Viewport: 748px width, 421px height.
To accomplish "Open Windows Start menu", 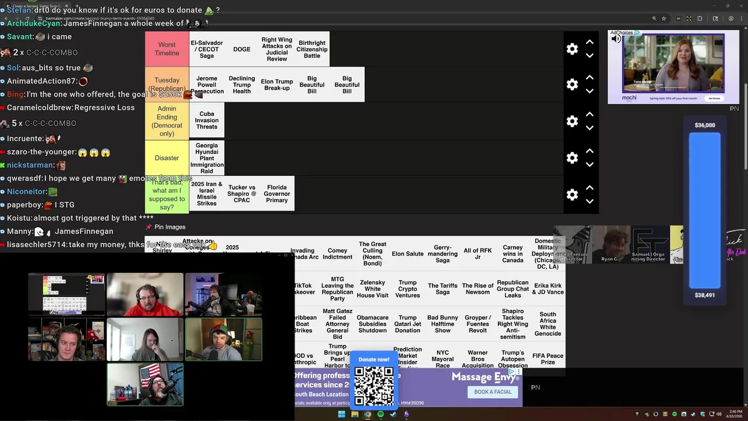I will pyautogui.click(x=341, y=414).
